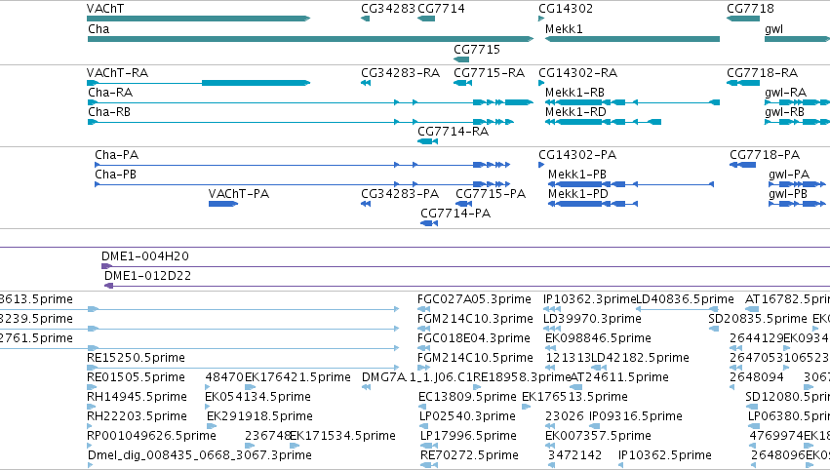The width and height of the screenshot is (830, 470).
Task: Select the FGC027A05.3prime EST label
Action: pyautogui.click(x=474, y=299)
